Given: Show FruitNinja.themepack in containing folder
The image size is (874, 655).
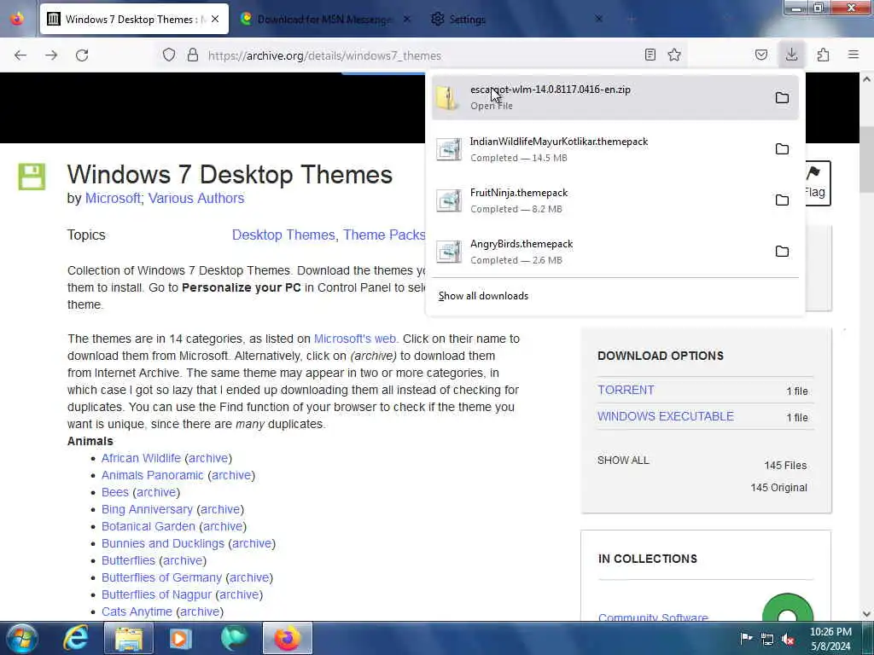Looking at the screenshot, I should coord(782,200).
